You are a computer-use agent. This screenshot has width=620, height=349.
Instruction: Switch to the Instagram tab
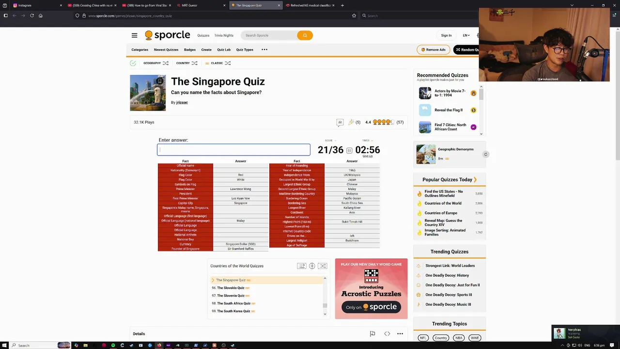click(x=37, y=5)
